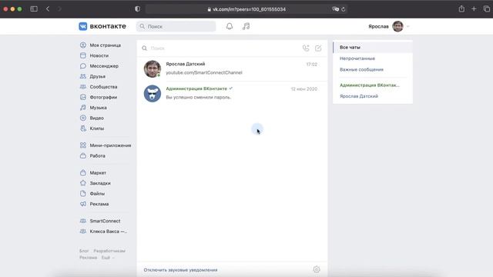
Task: Click the Музыка sidebar icon
Action: point(83,108)
